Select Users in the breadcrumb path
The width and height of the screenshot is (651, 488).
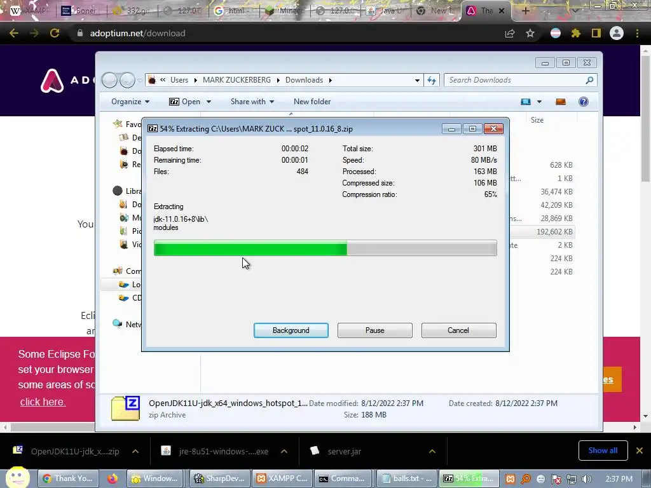pyautogui.click(x=179, y=80)
